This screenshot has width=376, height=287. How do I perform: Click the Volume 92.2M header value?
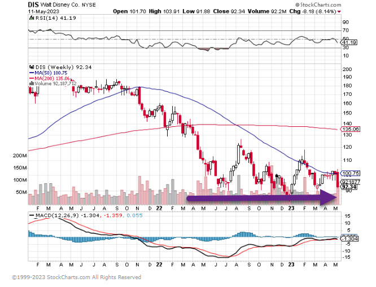(267, 11)
